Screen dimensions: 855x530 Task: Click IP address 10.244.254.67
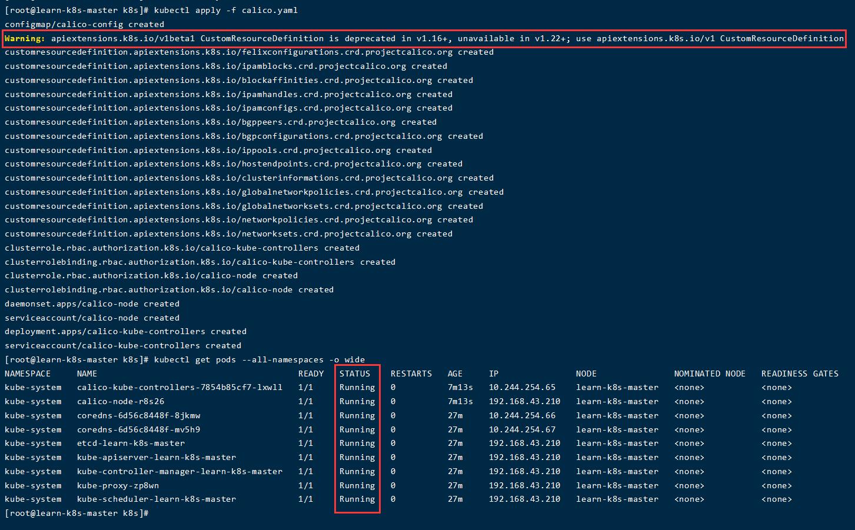pos(523,430)
